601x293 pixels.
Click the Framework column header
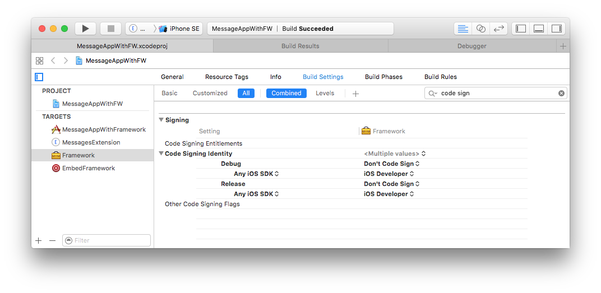point(383,131)
